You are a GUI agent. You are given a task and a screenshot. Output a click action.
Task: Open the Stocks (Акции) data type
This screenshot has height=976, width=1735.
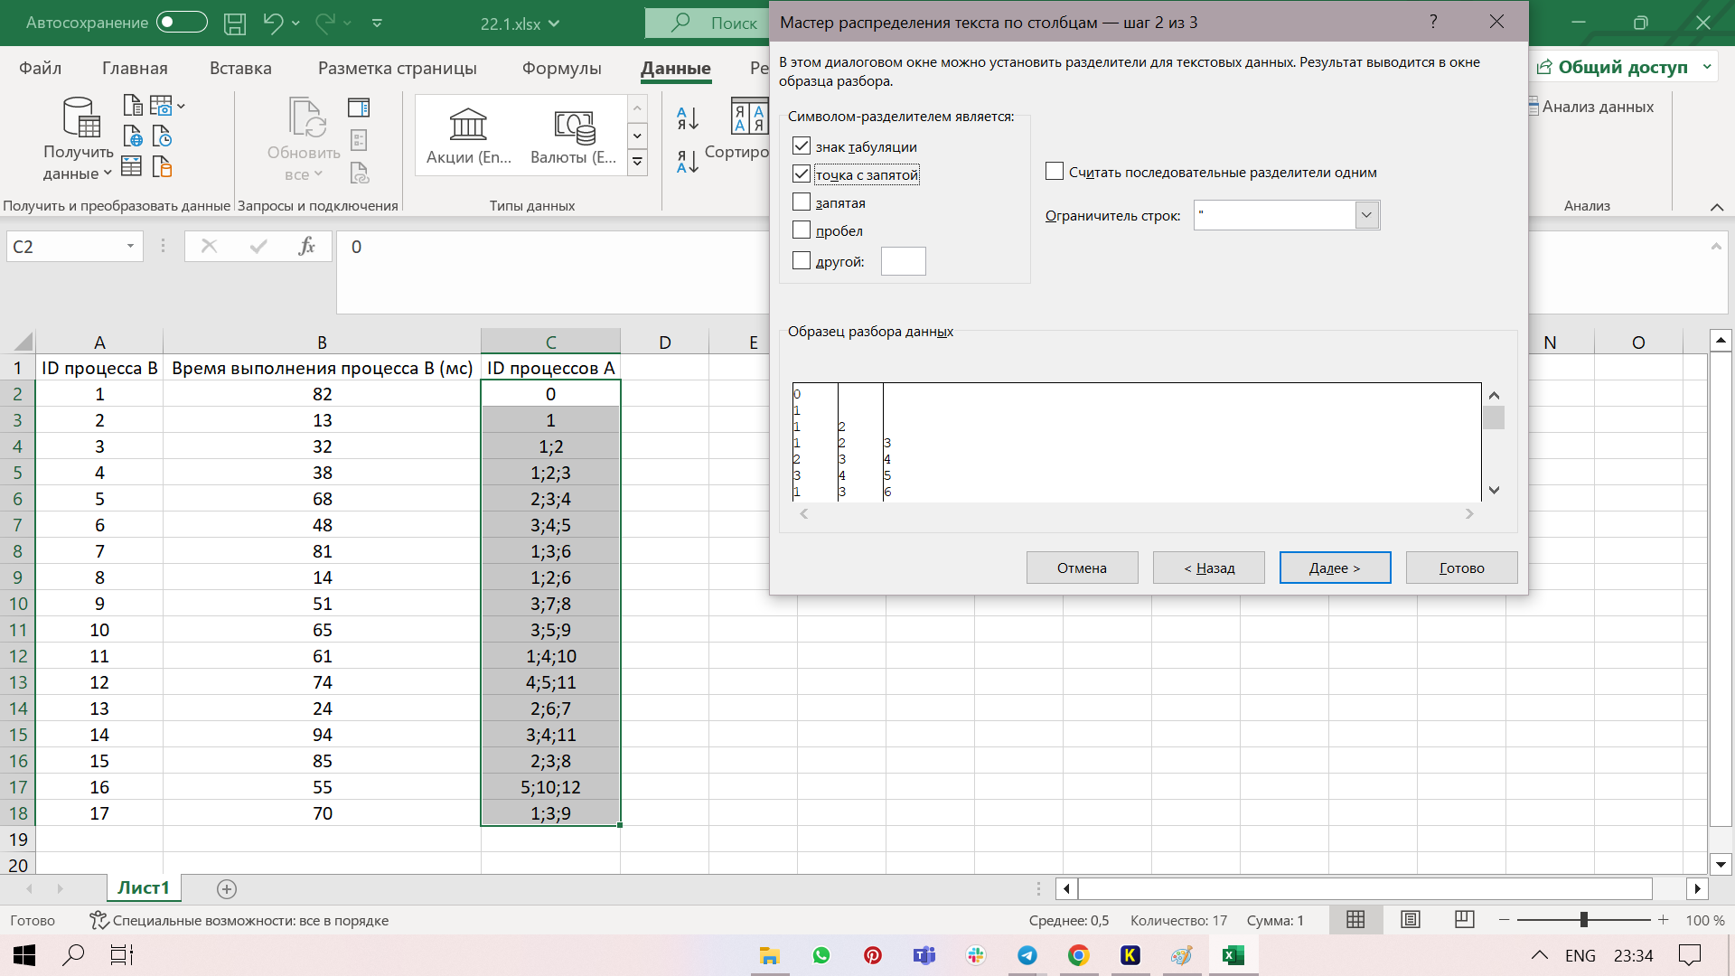tap(468, 136)
